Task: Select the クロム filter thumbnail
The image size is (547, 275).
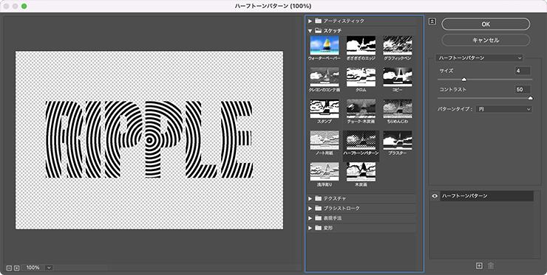Action: [361, 77]
